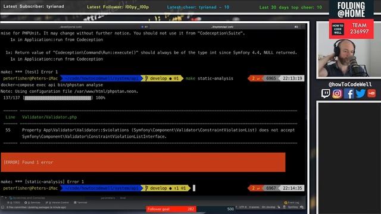
Task: Click the TEAM 236997 badge
Action: (x=351, y=29)
